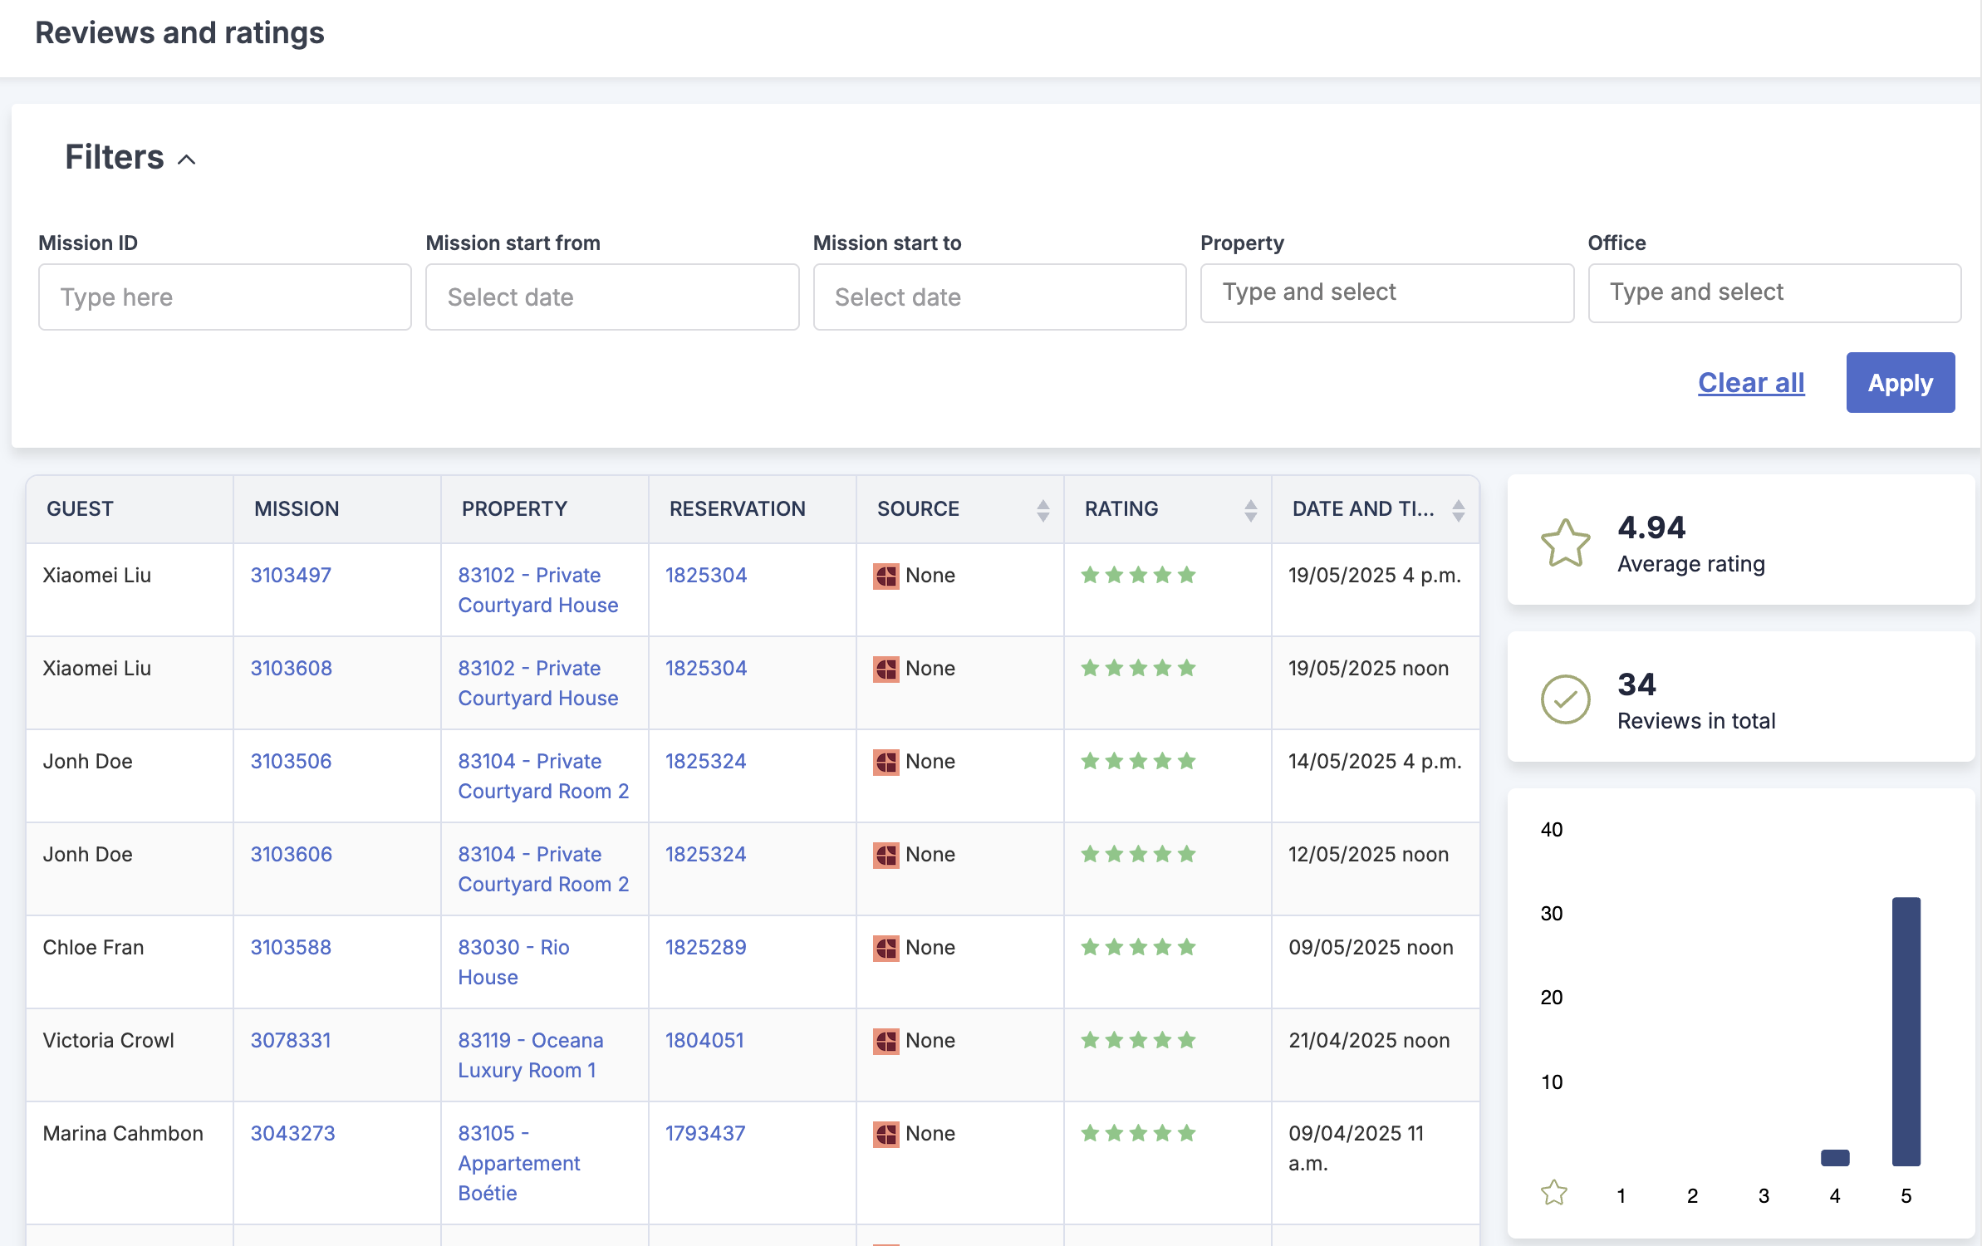Screen dimensions: 1982x1246
Task: Click star rating in mission 3103497 row
Action: [x=1138, y=575]
